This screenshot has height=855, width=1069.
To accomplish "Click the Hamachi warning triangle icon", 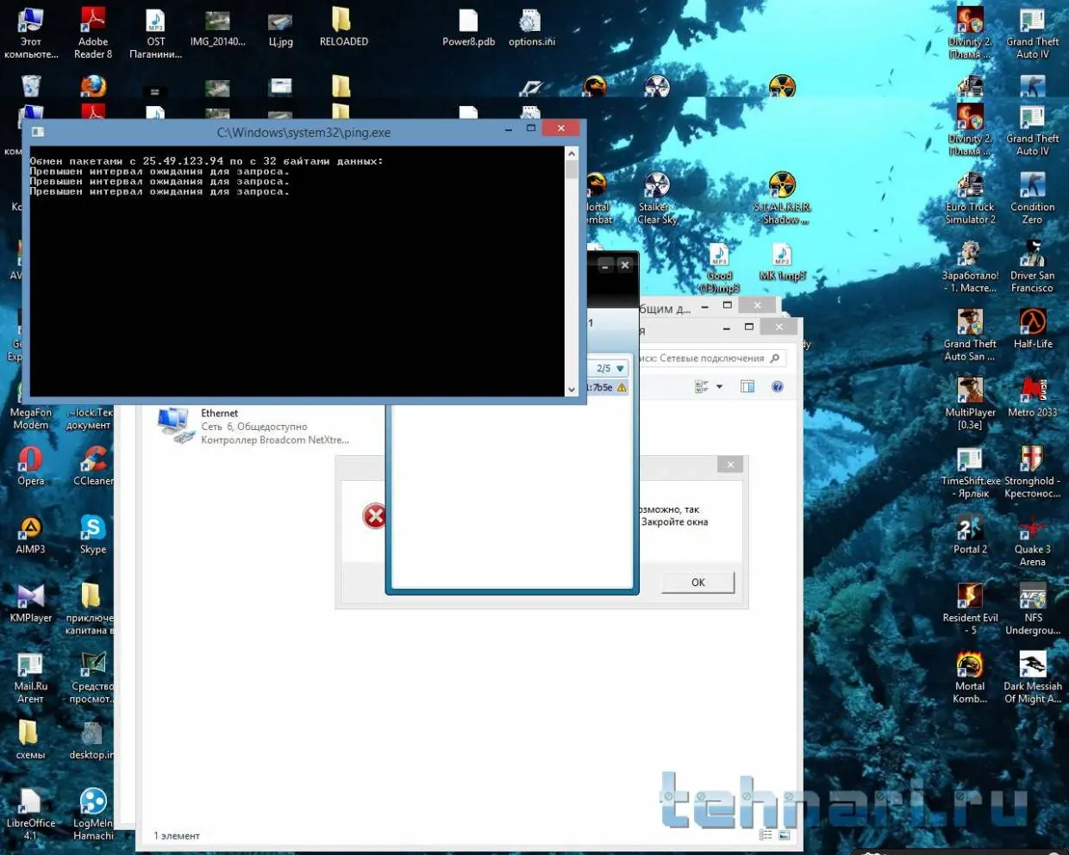I will coord(622,388).
